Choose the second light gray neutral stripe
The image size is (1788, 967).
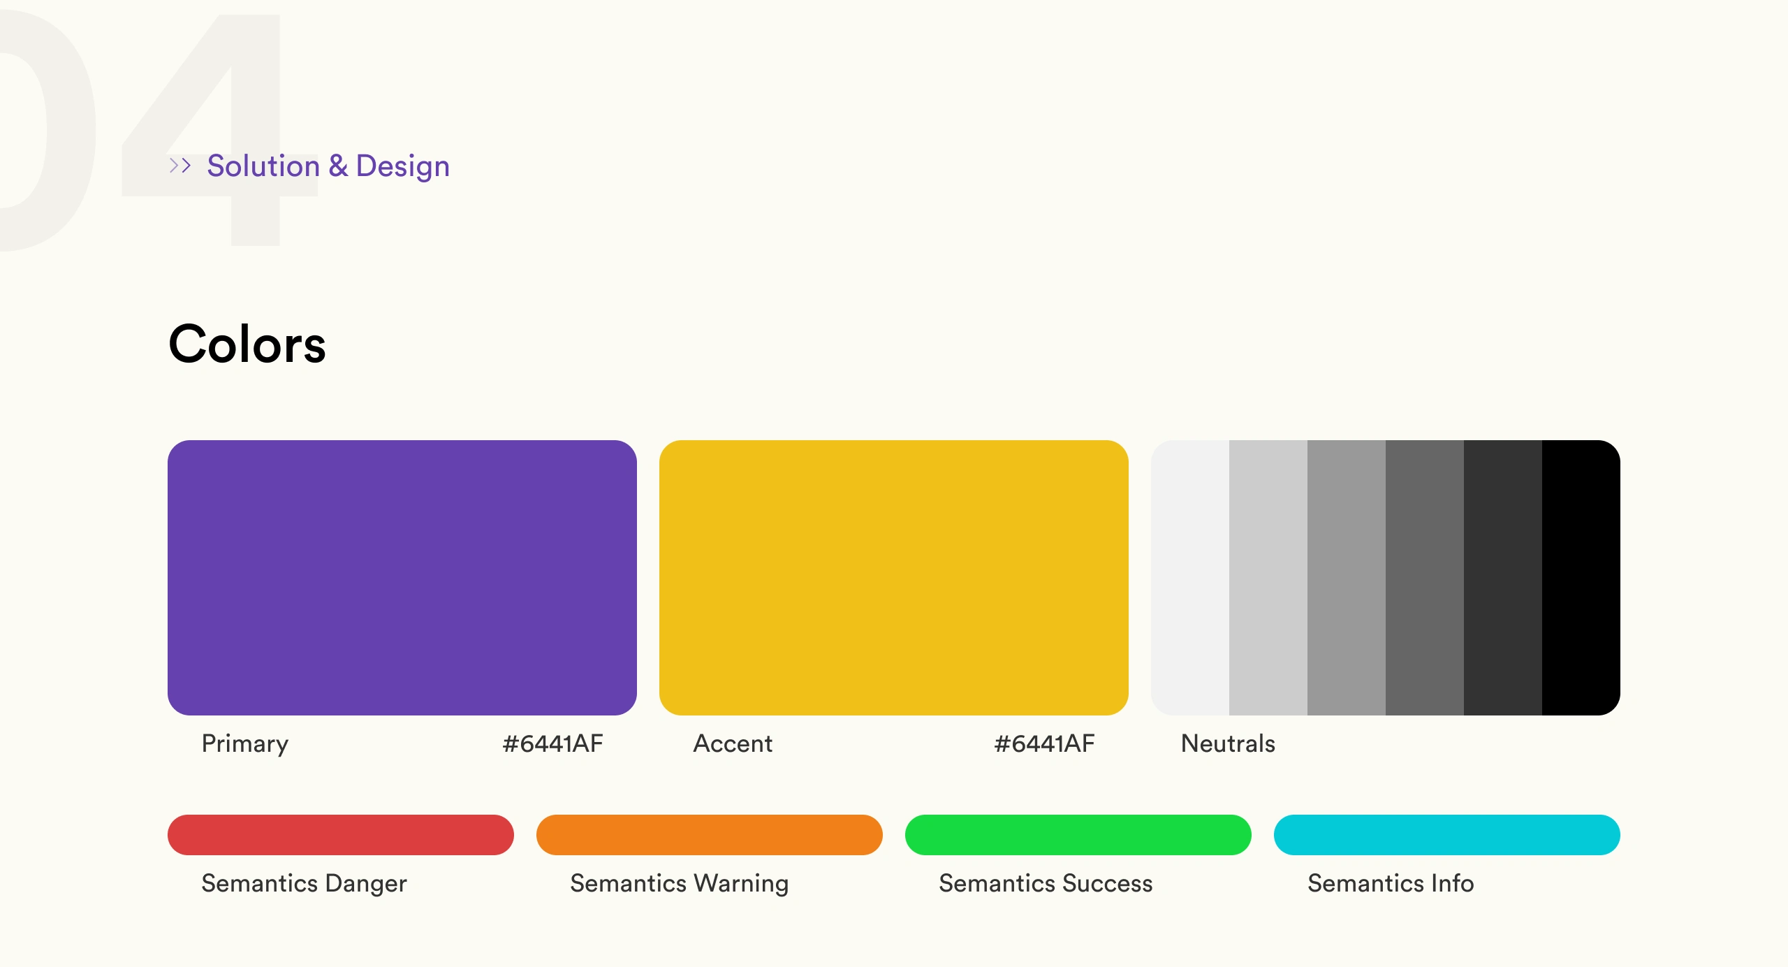click(x=1268, y=577)
